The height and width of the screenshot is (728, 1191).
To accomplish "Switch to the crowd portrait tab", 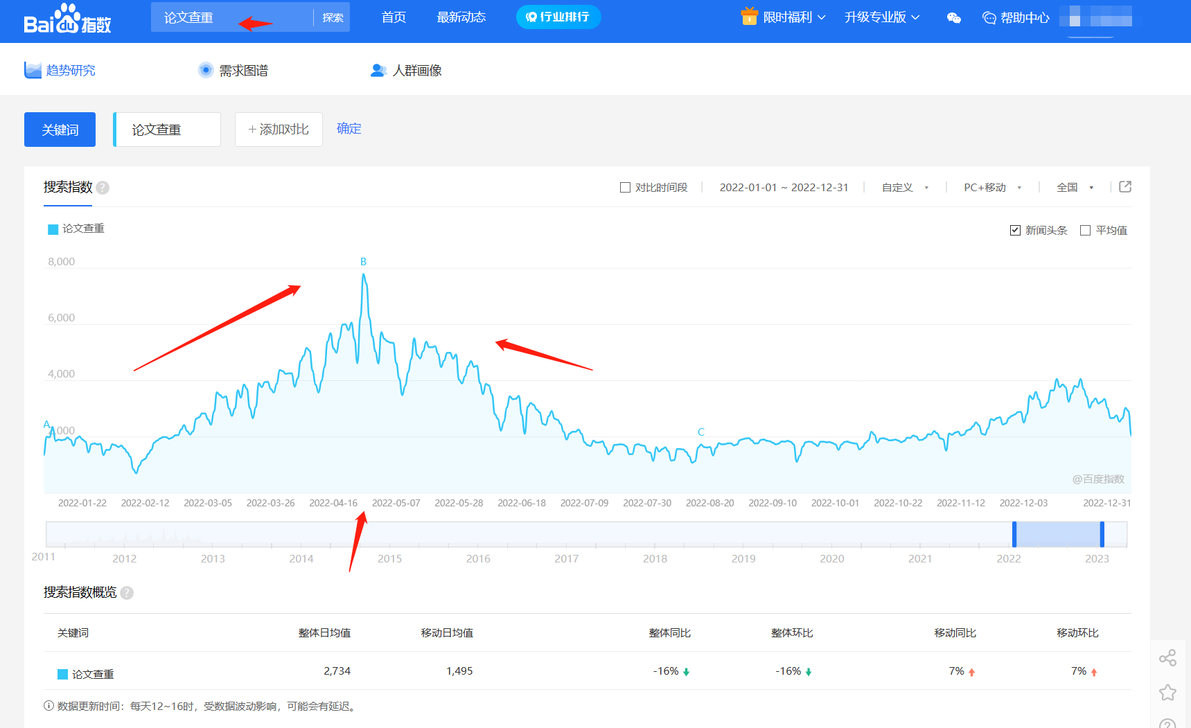I will point(406,70).
